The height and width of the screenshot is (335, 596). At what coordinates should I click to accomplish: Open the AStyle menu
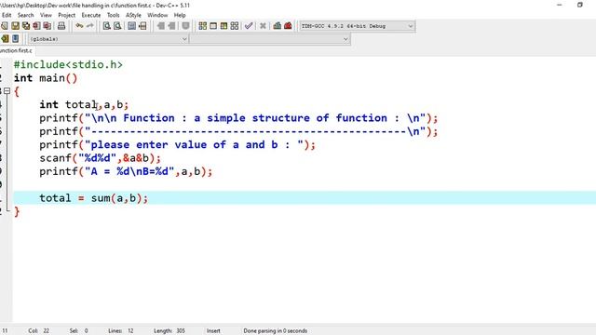pyautogui.click(x=133, y=15)
